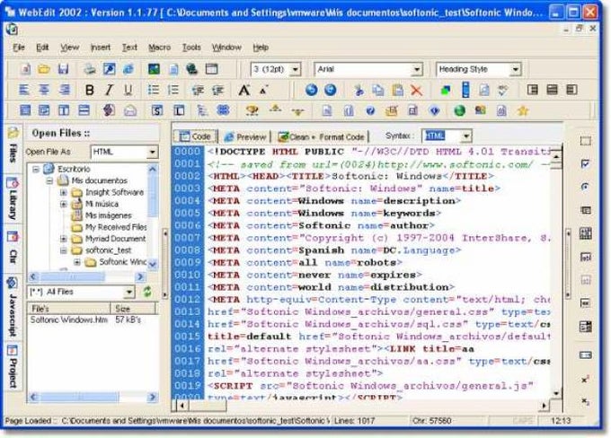Expand the Myriad Document folder
The height and width of the screenshot is (438, 611).
click(x=64, y=239)
